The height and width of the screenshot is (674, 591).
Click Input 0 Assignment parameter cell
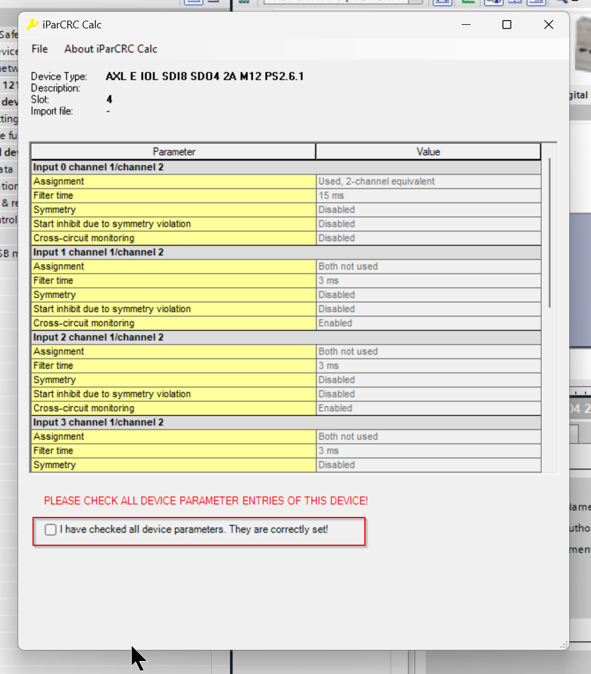pyautogui.click(x=174, y=181)
